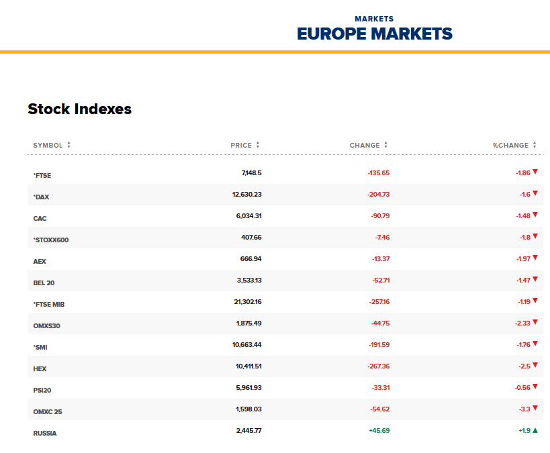Click the STOXX600 change value -7.46
Viewport: 550px width, 453px height.
click(382, 238)
